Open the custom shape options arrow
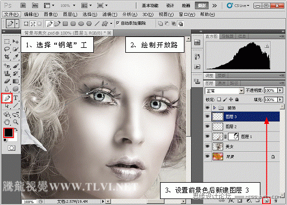This screenshot has height=205, width=287. coord(111,23)
